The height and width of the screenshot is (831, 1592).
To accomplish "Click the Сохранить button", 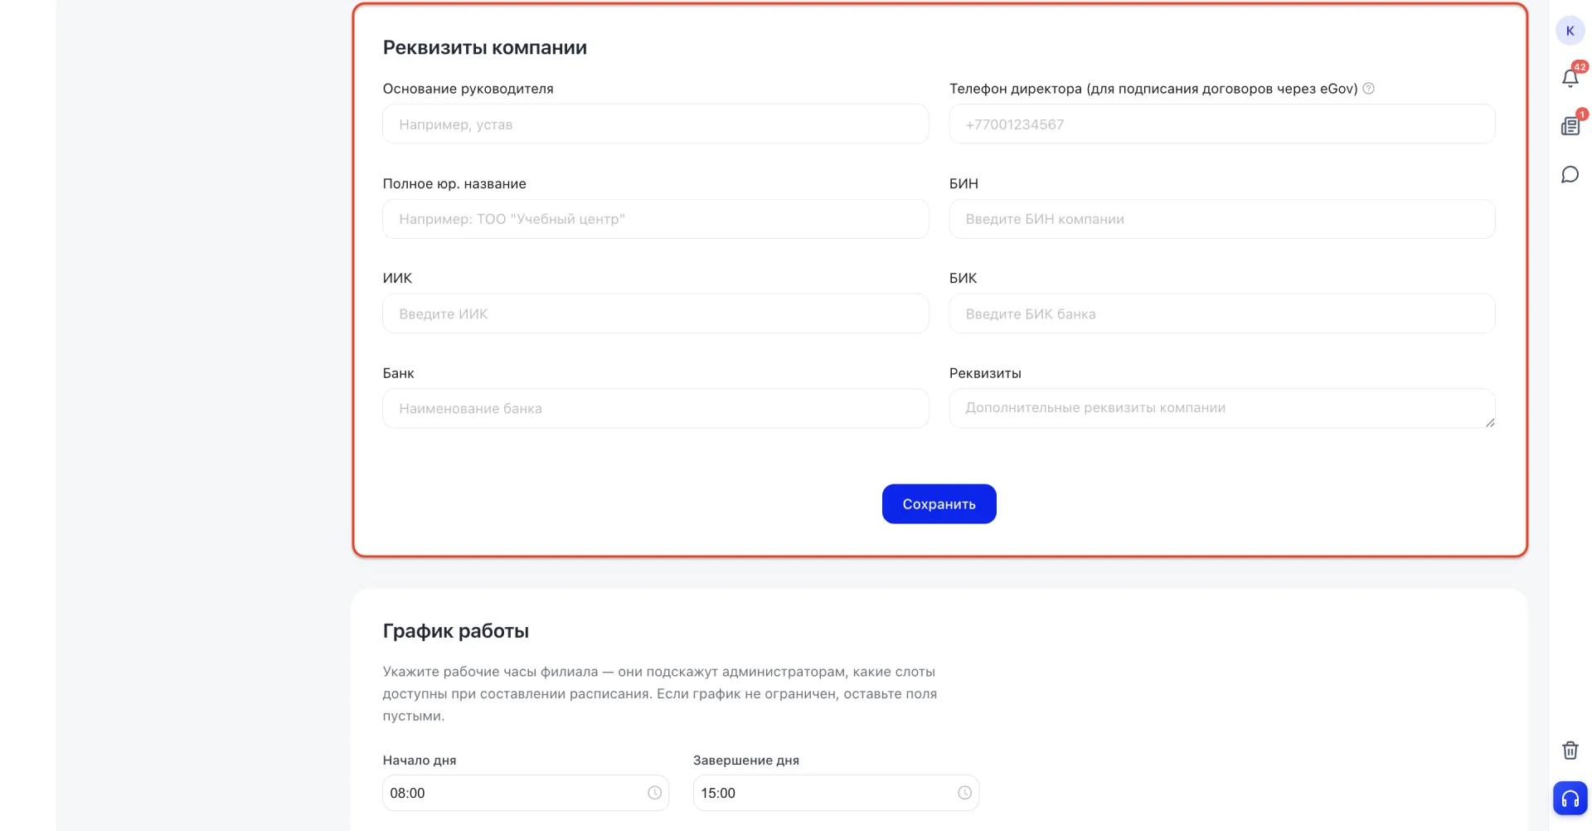I will click(939, 504).
